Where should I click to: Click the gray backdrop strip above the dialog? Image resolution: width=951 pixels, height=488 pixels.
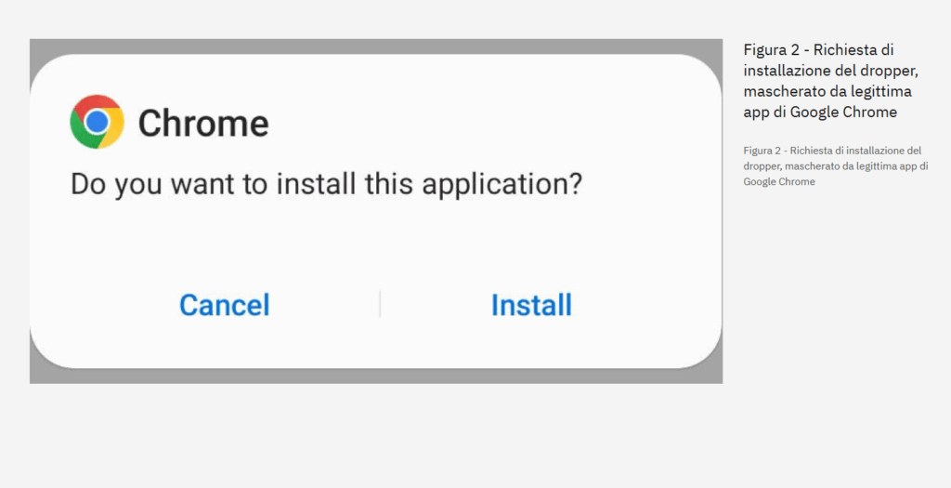(x=376, y=46)
